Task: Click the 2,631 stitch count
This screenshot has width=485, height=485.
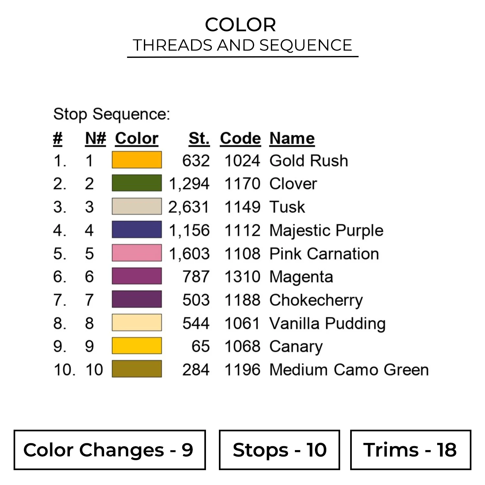Action: pyautogui.click(x=189, y=207)
